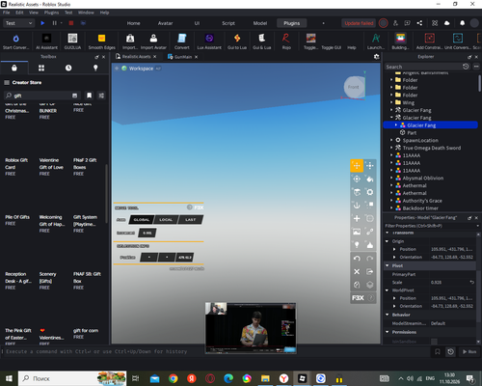
Task: Click the F3X undo arrow
Action: click(x=357, y=259)
